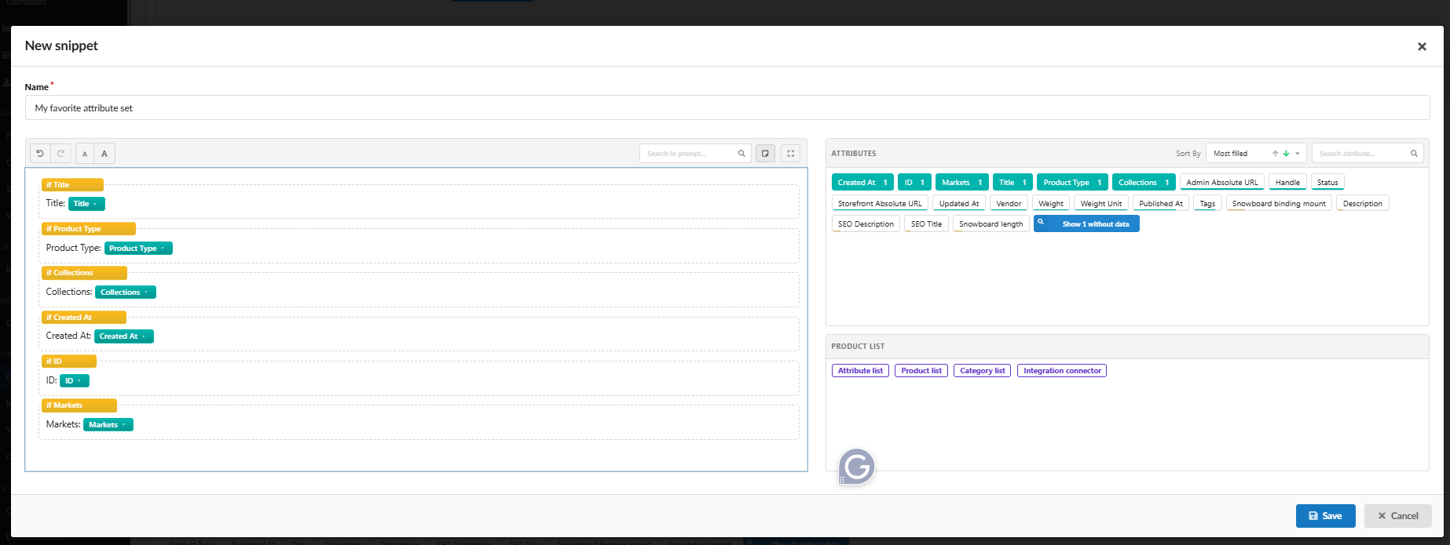
Task: Expand the prompt editor to fullscreen
Action: pyautogui.click(x=791, y=154)
